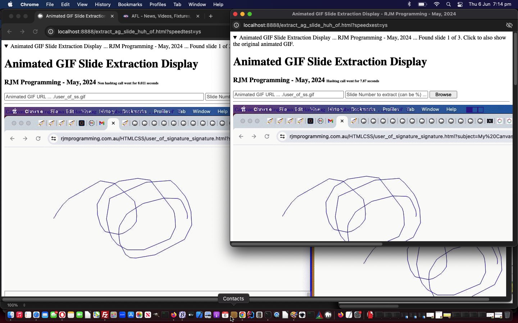
Task: Launch Xcode from the Dock
Action: (x=199, y=315)
